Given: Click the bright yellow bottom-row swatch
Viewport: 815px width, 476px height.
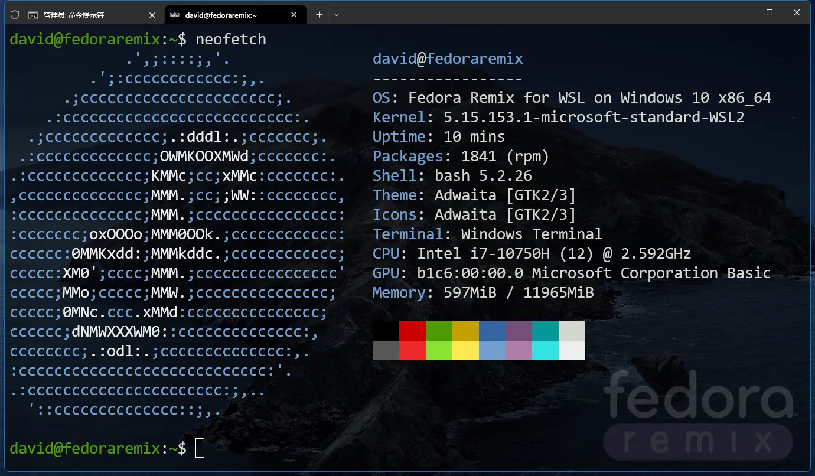Looking at the screenshot, I should pyautogui.click(x=465, y=350).
